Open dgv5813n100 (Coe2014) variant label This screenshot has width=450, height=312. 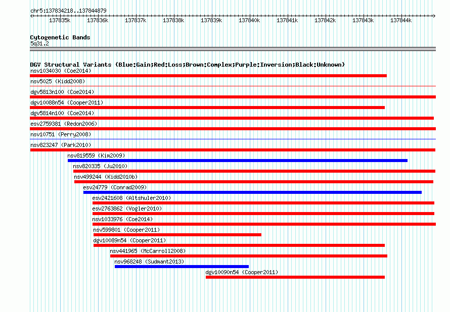pos(62,92)
